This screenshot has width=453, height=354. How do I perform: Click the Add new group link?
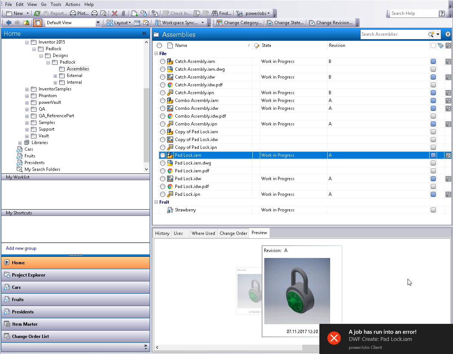(x=21, y=248)
